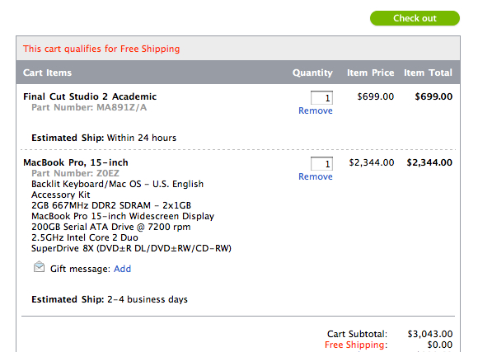Screen dimensions: 478x352
Task: Click the bold $699.00 item total
Action: click(x=433, y=96)
